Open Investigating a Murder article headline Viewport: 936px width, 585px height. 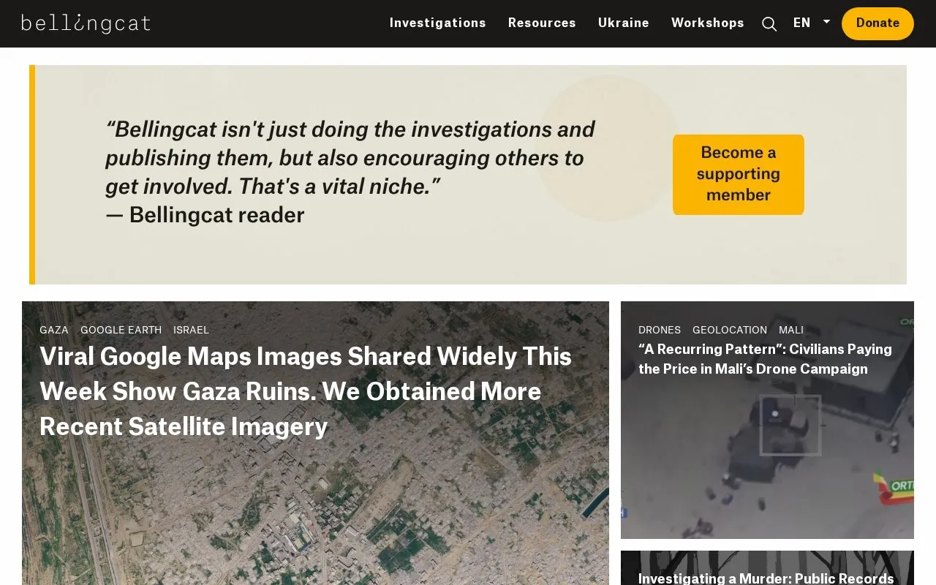pos(766,578)
